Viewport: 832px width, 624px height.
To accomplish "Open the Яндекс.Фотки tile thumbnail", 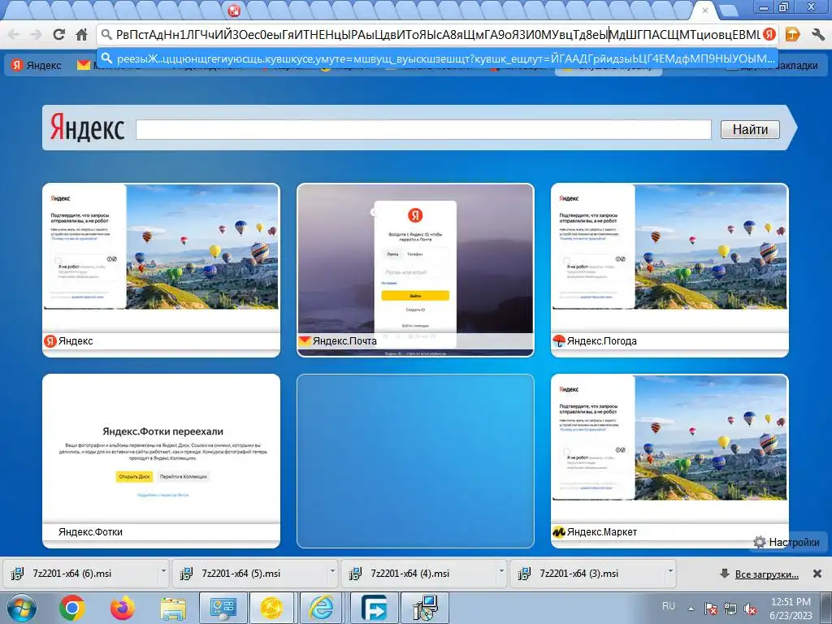I will click(x=162, y=461).
